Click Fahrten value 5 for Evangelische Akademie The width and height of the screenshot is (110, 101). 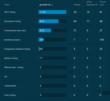point(74,49)
